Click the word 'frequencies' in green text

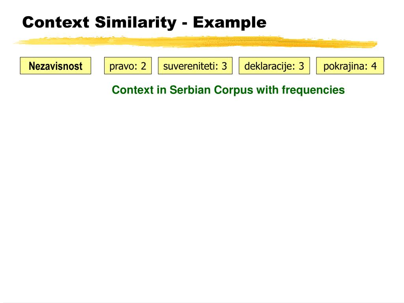pyautogui.click(x=313, y=90)
